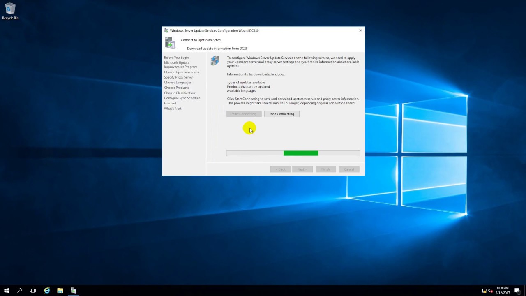Select Before You Begin step
Viewport: 526px width, 296px height.
(x=176, y=58)
